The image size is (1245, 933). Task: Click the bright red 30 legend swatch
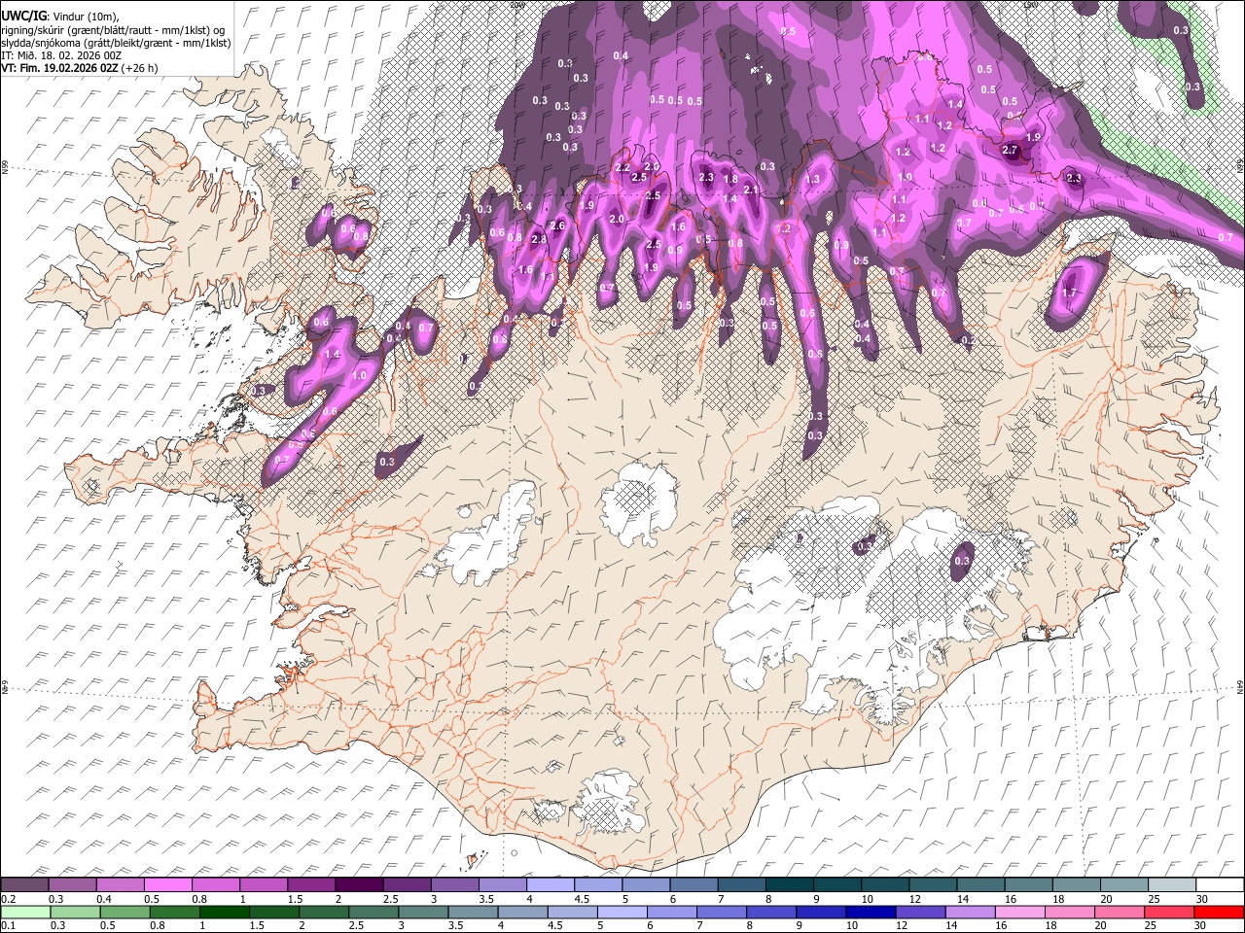pos(1218,913)
